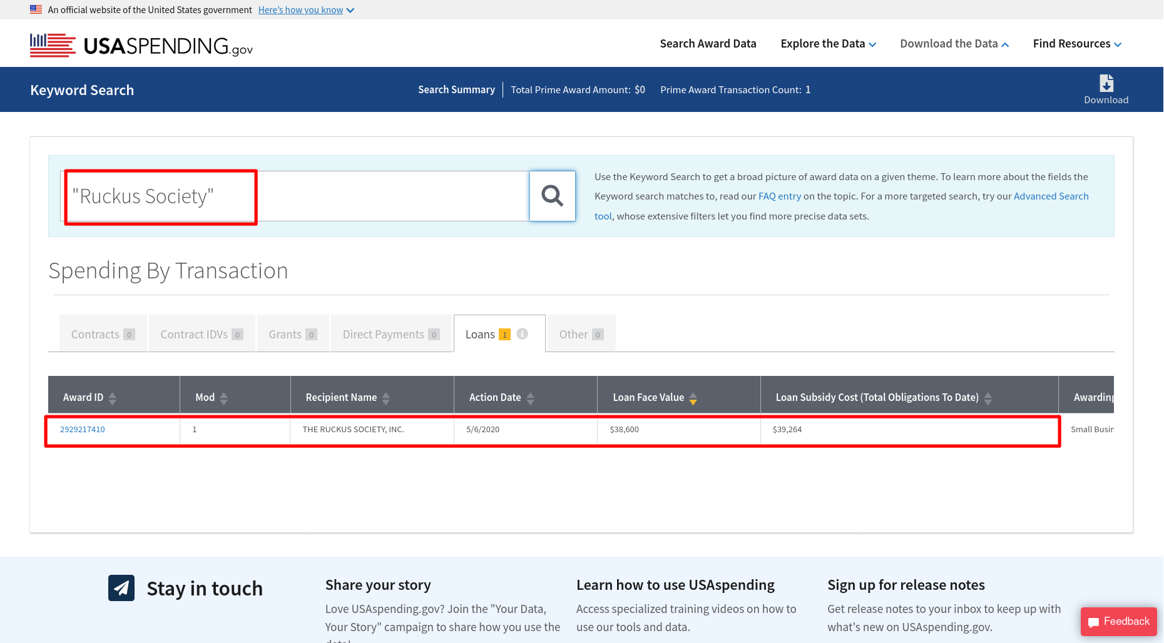Sort by Award ID column arrows
1164x643 pixels.
(x=113, y=398)
